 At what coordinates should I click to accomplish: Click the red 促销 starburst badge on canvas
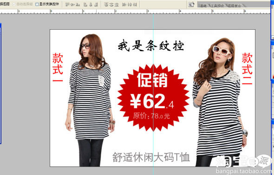[153, 98]
